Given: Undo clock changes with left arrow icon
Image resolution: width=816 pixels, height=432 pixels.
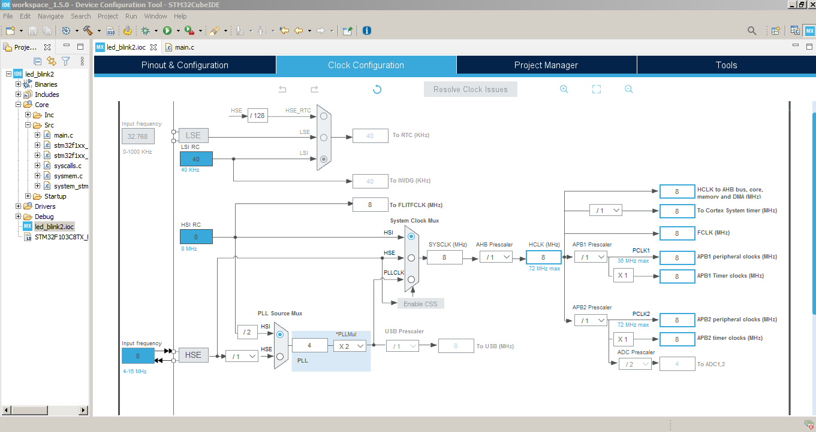Looking at the screenshot, I should [x=282, y=89].
